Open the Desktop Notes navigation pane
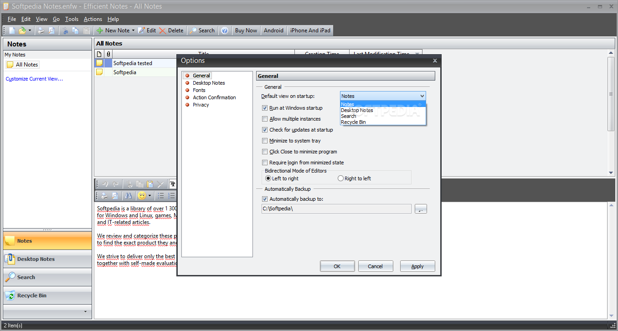Image resolution: width=618 pixels, height=331 pixels. pos(47,259)
